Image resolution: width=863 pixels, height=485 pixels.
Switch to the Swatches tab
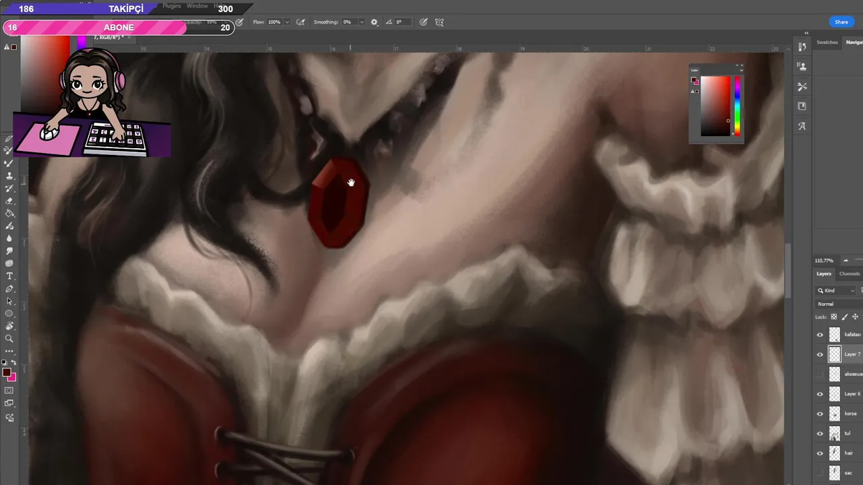827,42
